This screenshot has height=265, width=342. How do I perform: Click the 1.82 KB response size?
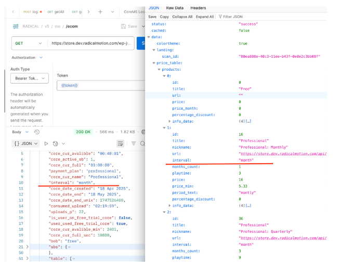pos(128,132)
